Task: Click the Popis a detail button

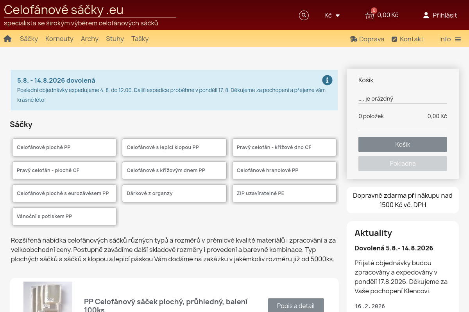Action: (x=296, y=305)
